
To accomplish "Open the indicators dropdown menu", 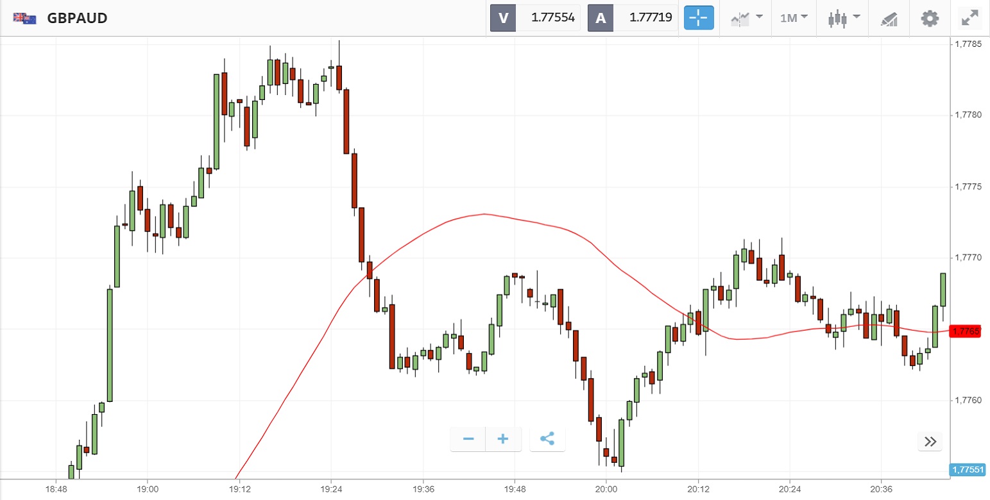I will coord(746,18).
